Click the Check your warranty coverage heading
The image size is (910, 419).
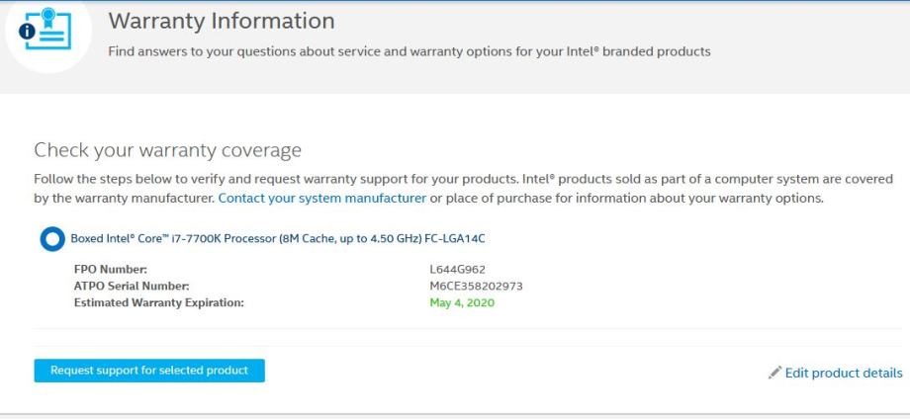167,150
